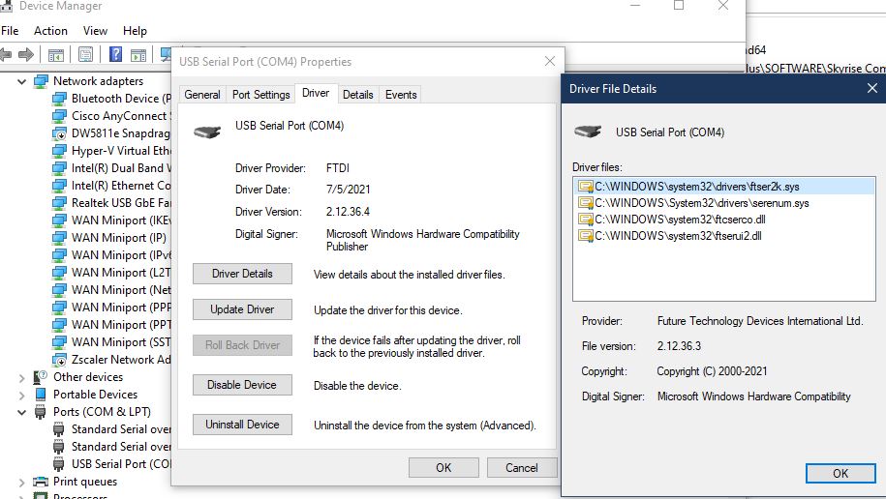The image size is (886, 499).
Task: Click the Print queues category icon
Action: point(41,482)
